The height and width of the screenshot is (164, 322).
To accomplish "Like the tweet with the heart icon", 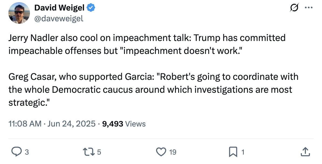I will [161, 152].
